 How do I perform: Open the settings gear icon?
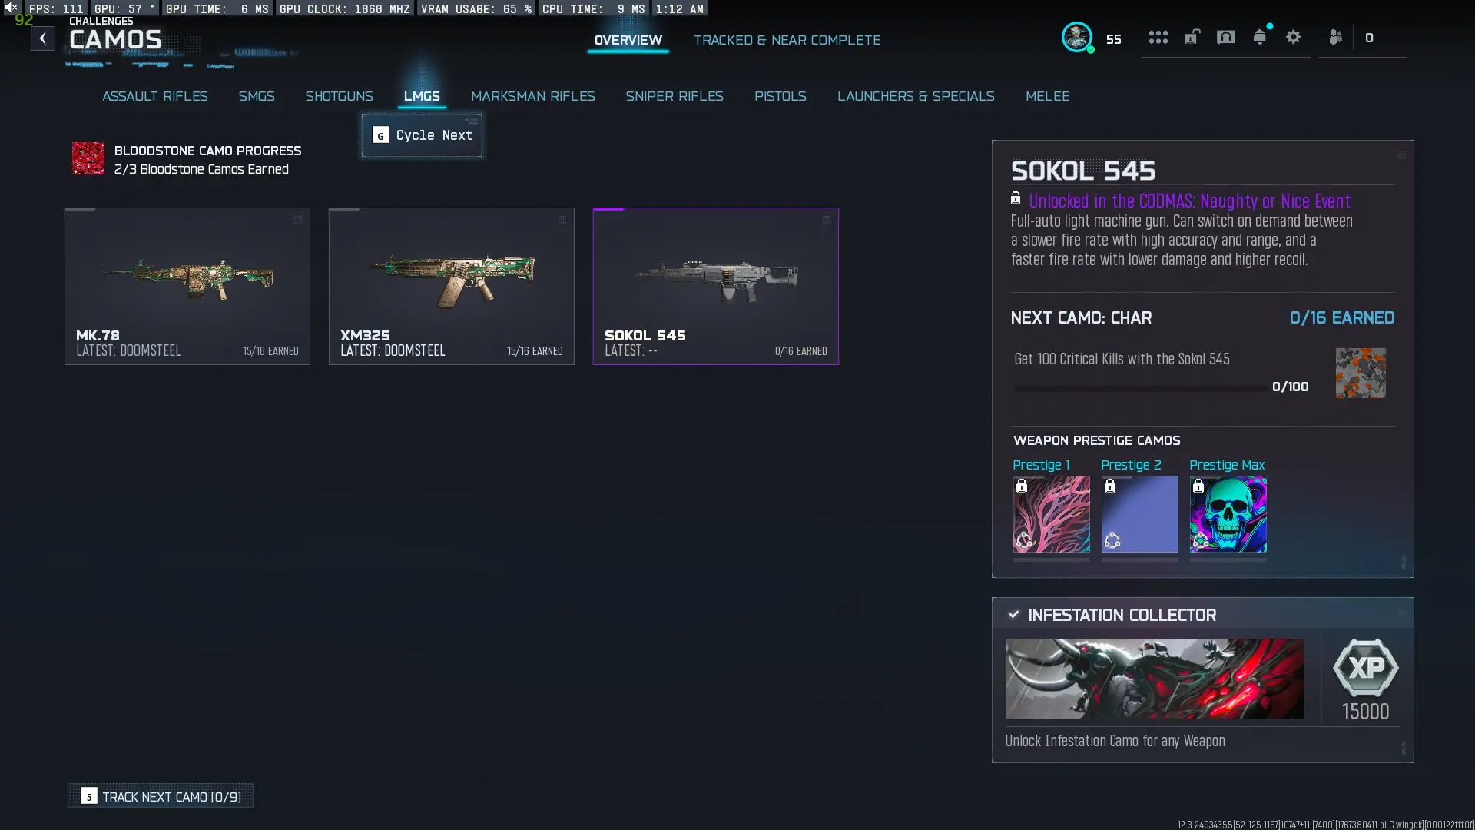tap(1293, 37)
